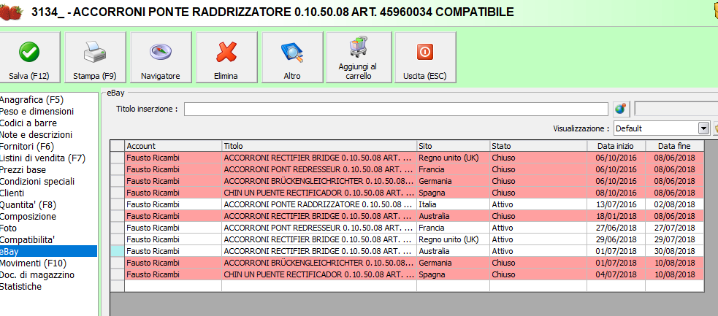718x316 pixels.
Task: Select the highlighted eBay sidebar item
Action: click(48, 252)
